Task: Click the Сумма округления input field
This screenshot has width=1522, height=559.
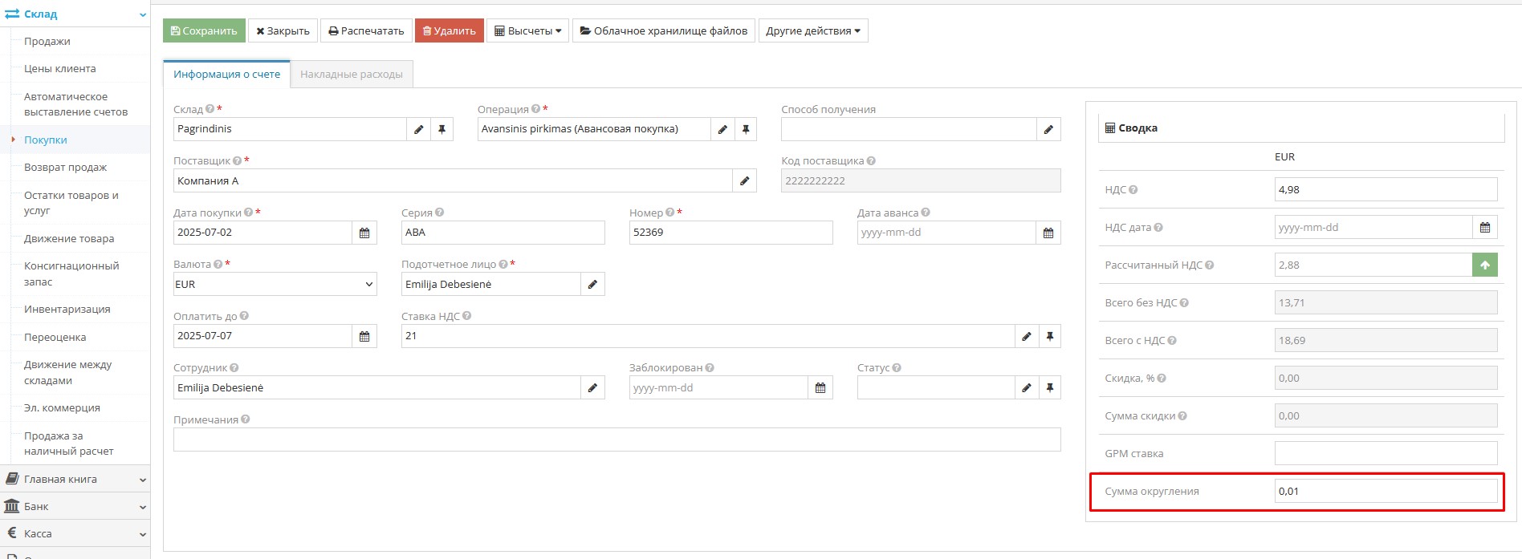Action: (1385, 492)
